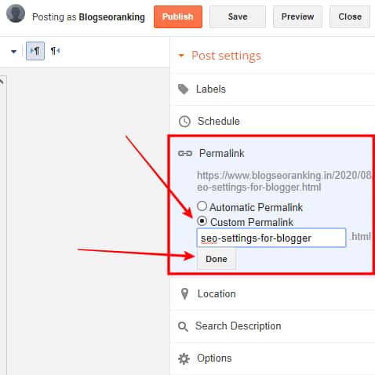Close the post editor
The width and height of the screenshot is (375, 375).
(x=350, y=16)
